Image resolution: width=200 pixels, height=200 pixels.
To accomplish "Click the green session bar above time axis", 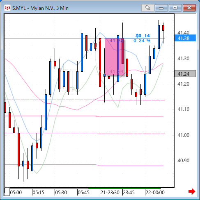I will pyautogui.click(x=124, y=188).
